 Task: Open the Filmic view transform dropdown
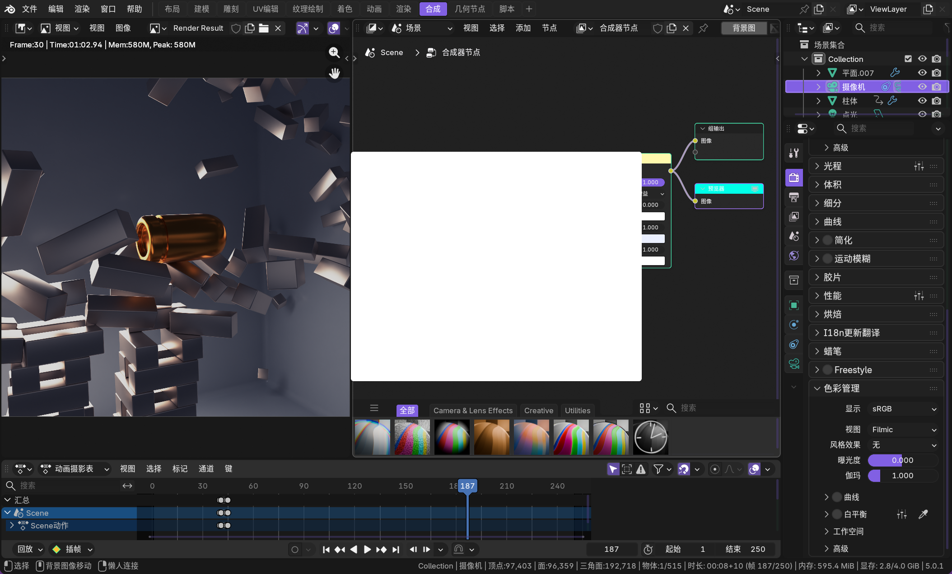(x=903, y=429)
